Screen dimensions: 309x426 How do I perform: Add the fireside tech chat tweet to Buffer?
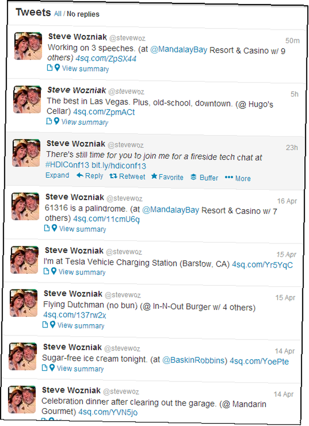[x=204, y=178]
